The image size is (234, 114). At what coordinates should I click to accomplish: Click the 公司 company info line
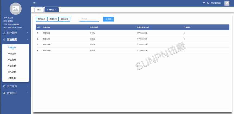(x=11, y=24)
